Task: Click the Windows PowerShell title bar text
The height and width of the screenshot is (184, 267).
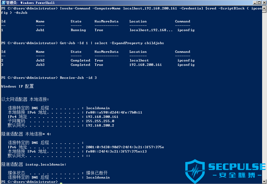Action: point(30,3)
